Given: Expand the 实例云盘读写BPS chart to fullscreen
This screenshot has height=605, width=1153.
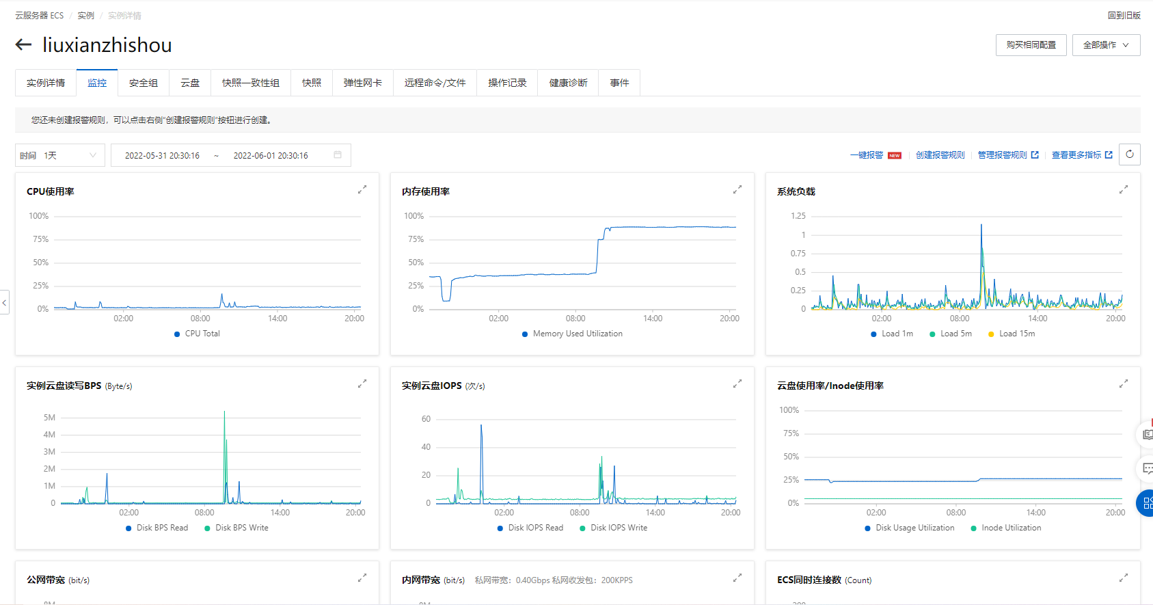Looking at the screenshot, I should [x=362, y=384].
